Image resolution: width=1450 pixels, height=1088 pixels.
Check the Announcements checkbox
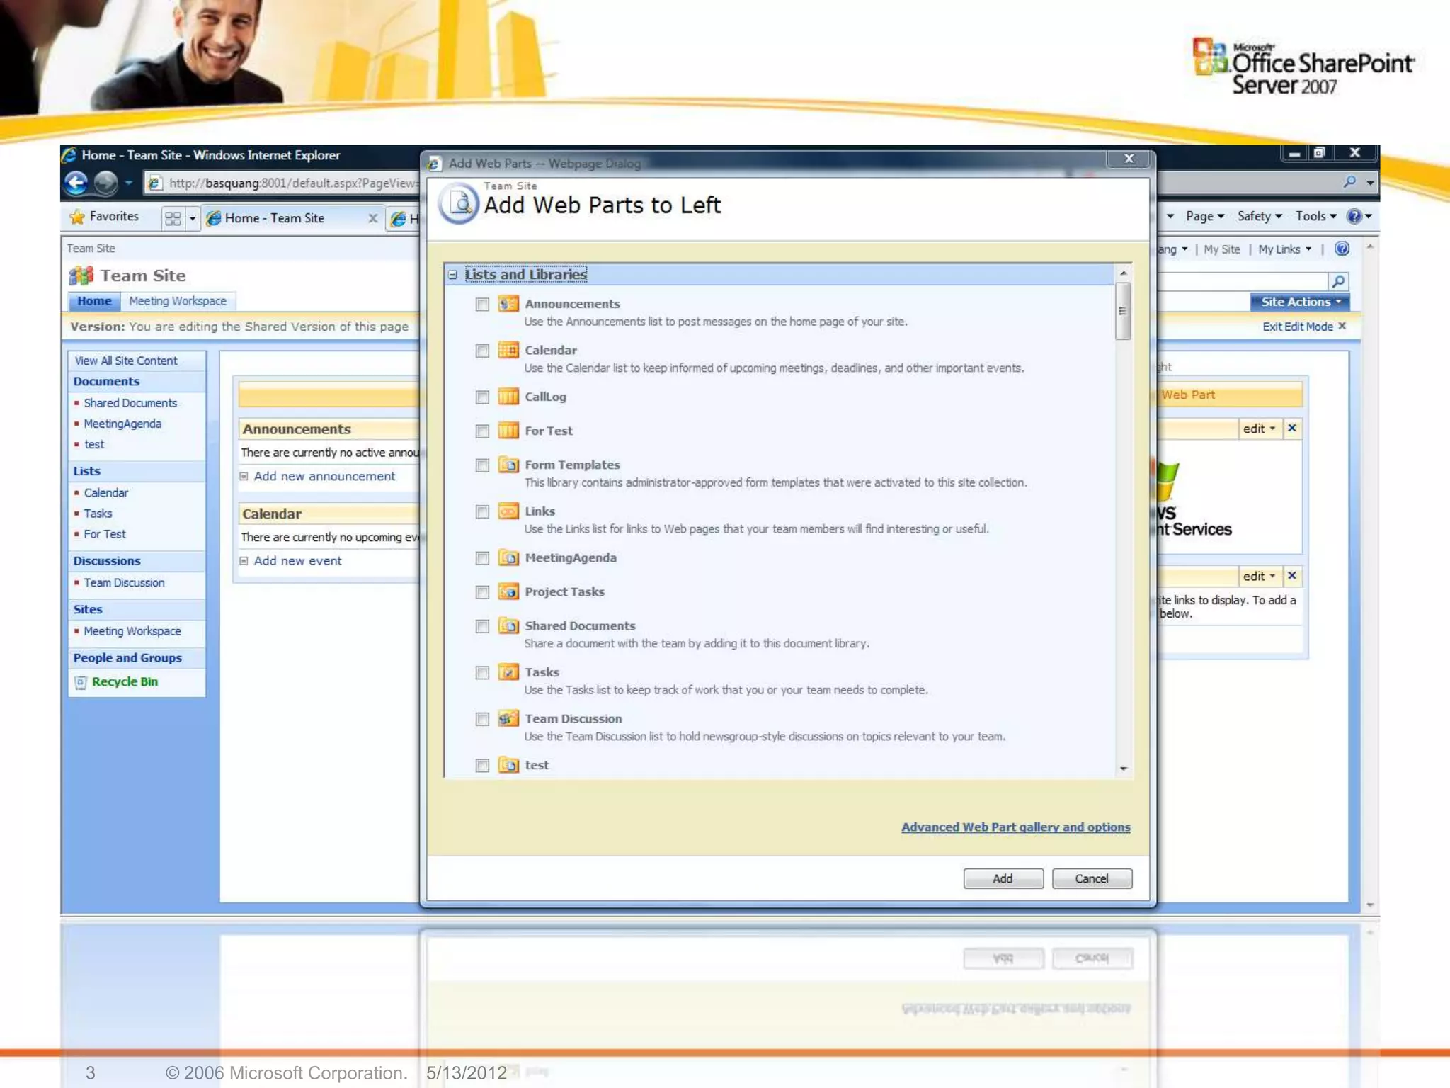pyautogui.click(x=482, y=305)
